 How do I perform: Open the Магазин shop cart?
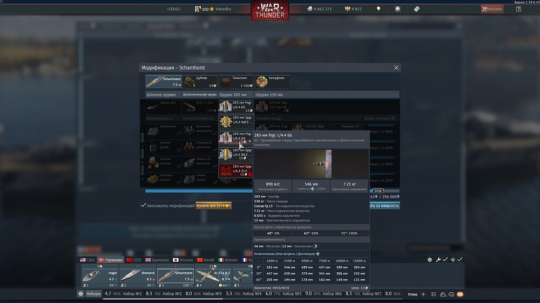point(492,9)
